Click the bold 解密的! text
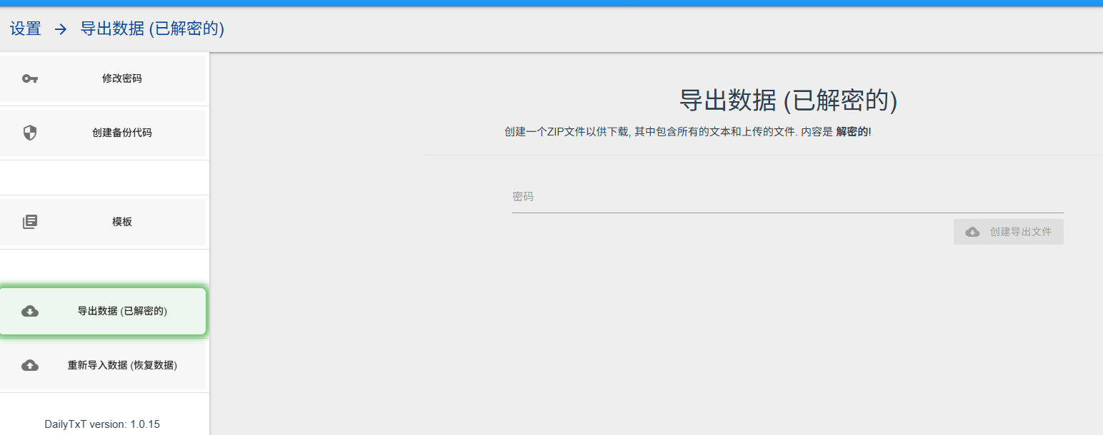The width and height of the screenshot is (1103, 435). 854,132
